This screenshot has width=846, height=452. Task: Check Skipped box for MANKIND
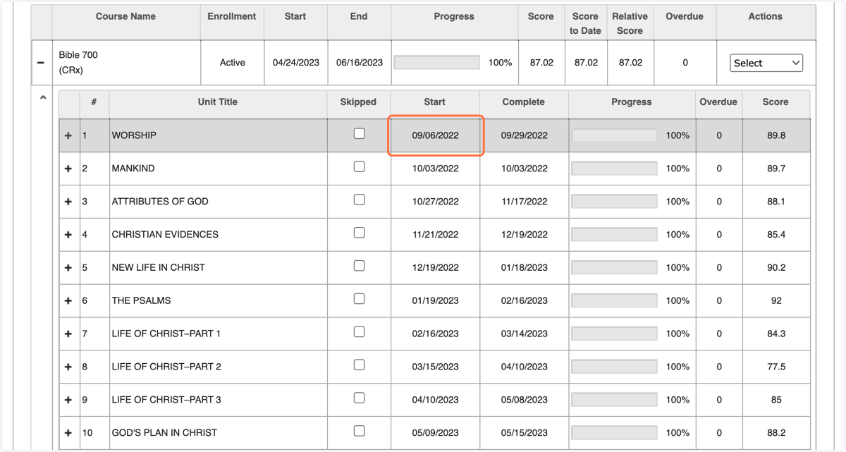(x=359, y=166)
